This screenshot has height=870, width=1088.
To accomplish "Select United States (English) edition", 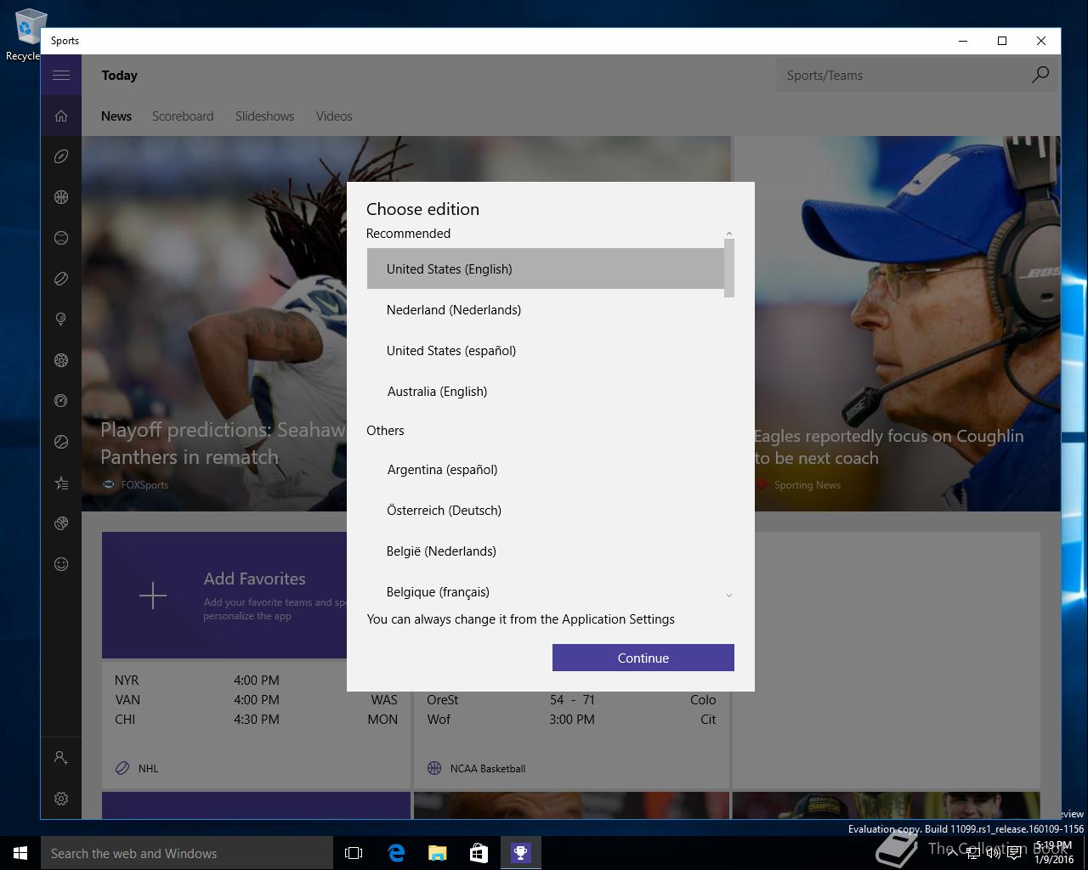I will (546, 268).
